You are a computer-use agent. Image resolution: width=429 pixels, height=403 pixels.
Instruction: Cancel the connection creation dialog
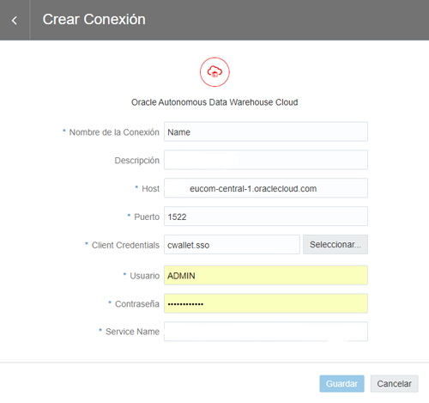(394, 383)
